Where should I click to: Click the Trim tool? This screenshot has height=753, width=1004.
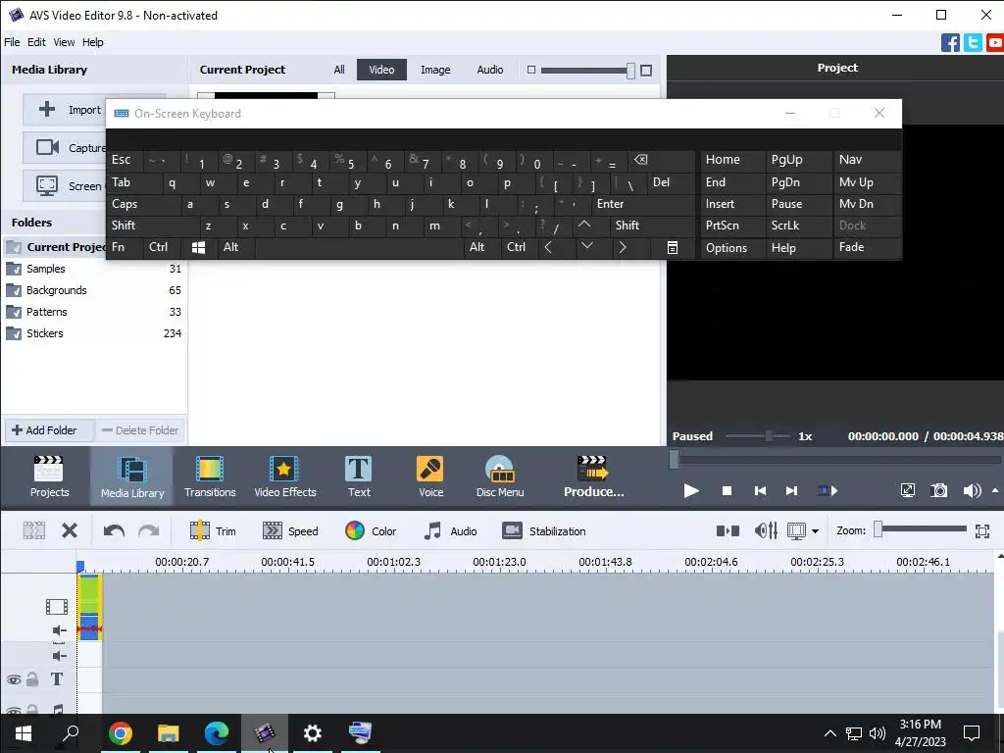(213, 530)
